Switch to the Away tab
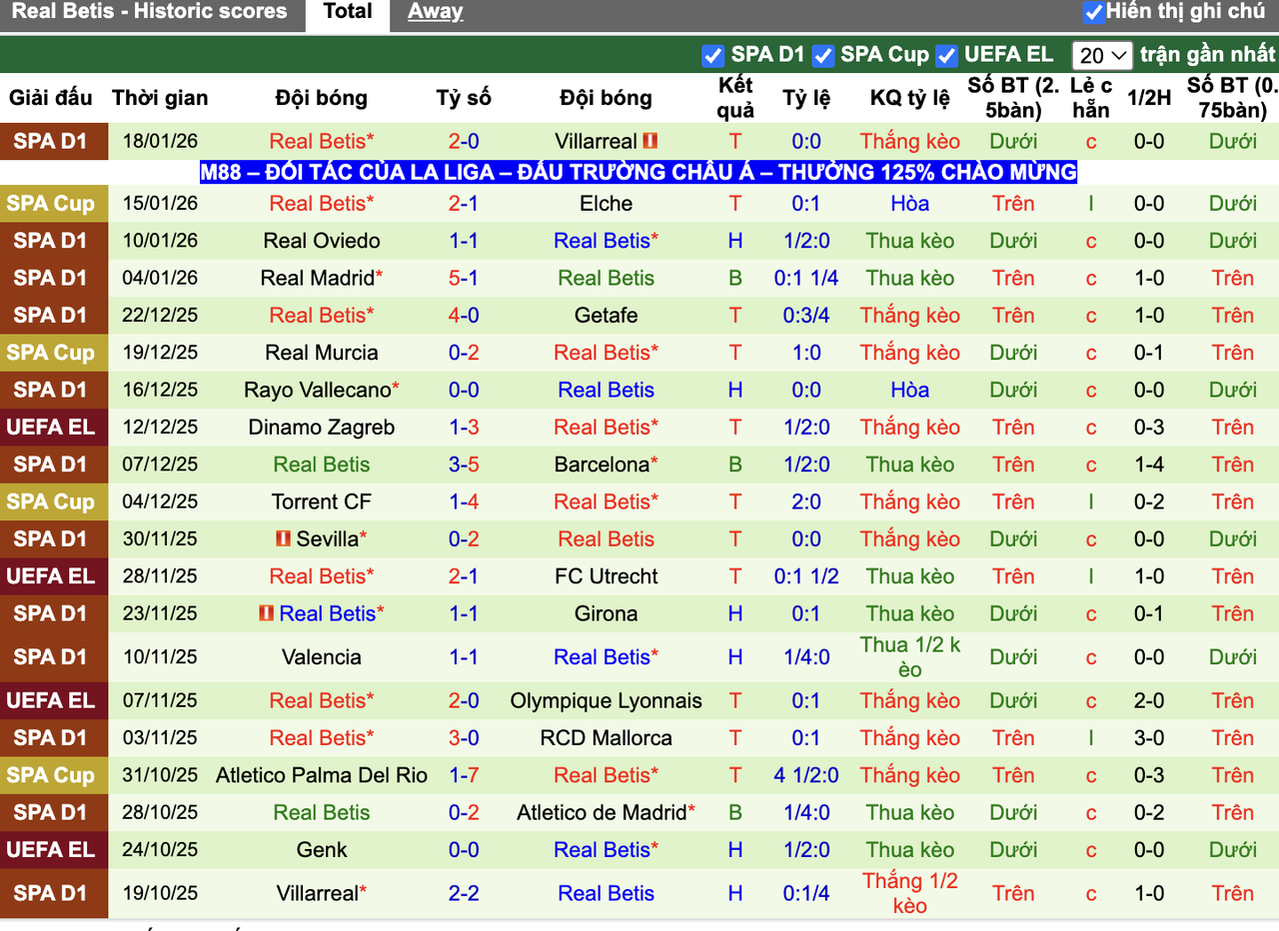 (x=434, y=10)
